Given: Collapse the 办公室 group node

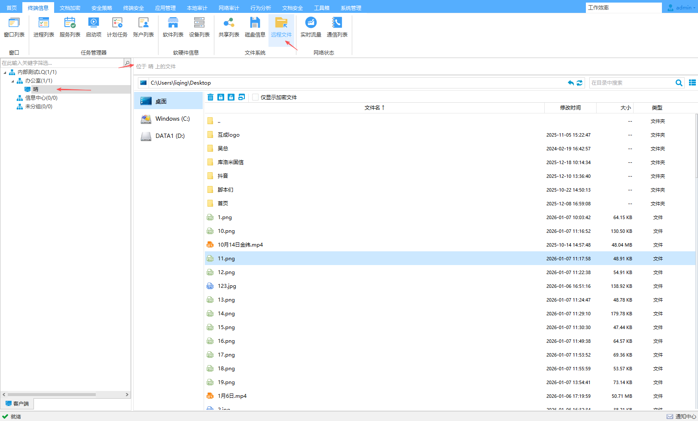Looking at the screenshot, I should [12, 81].
